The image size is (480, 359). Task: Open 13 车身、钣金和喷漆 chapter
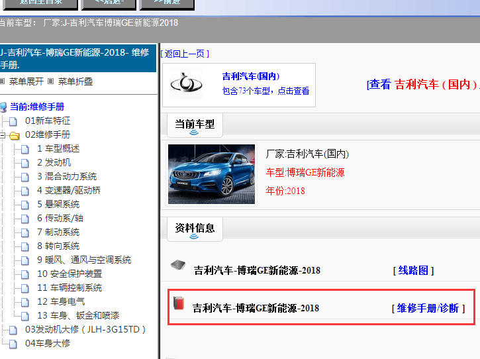tap(78, 315)
